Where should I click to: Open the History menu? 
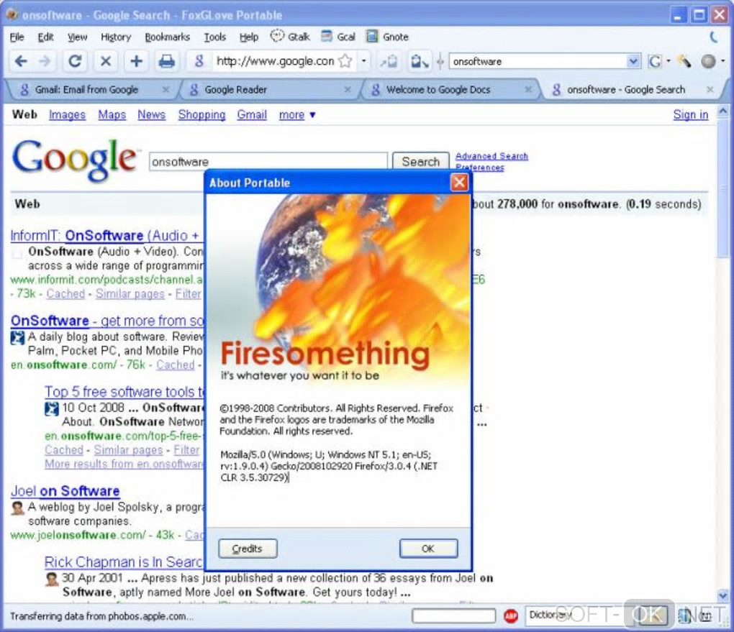coord(116,37)
